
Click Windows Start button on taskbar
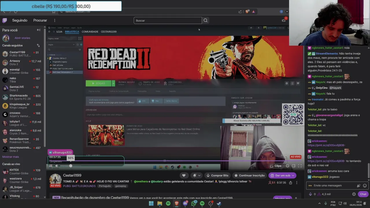[x=151, y=203]
